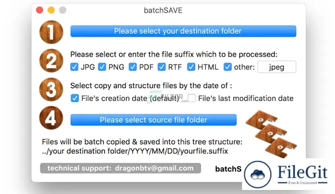
Task: Click the wooden step 3 number icon
Action: pyautogui.click(x=51, y=89)
